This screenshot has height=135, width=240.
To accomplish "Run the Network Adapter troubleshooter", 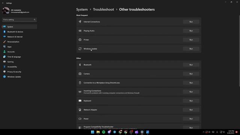I will pos(191,110).
